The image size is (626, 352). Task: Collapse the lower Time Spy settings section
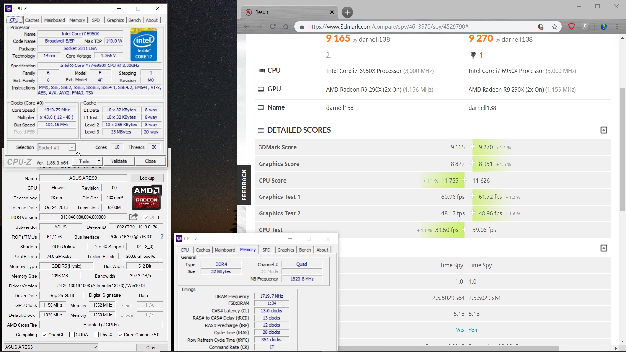(x=604, y=248)
